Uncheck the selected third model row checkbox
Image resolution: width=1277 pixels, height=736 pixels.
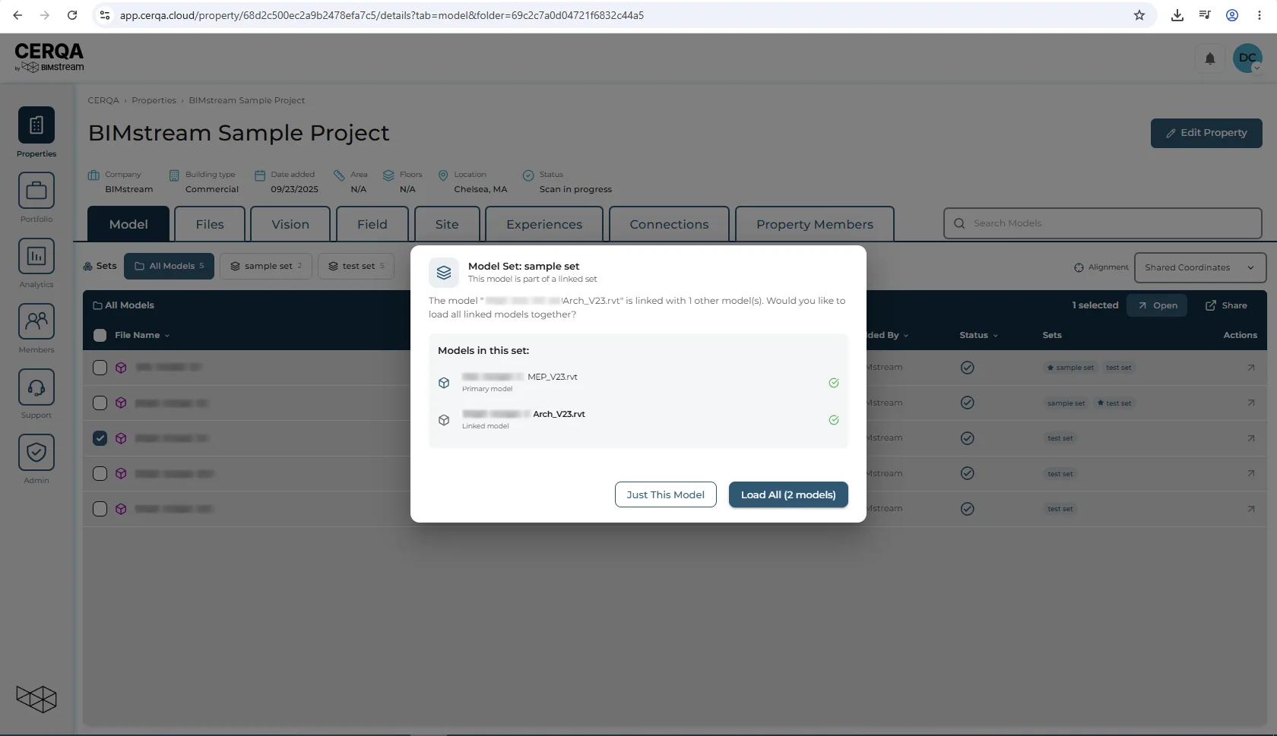pos(100,438)
